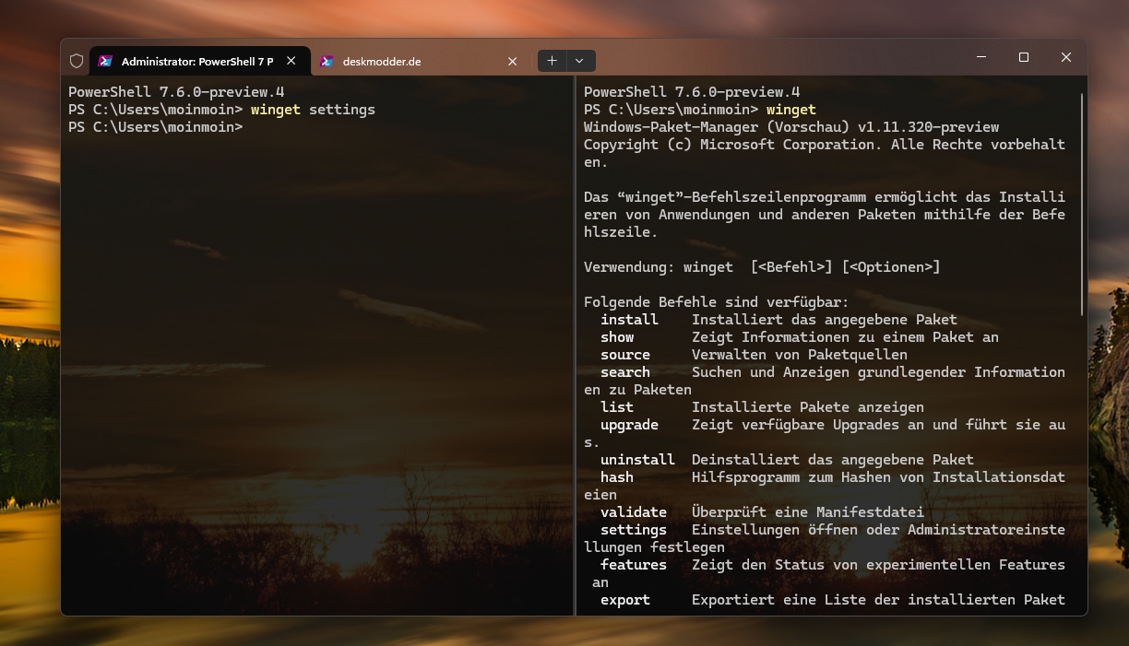Minimize the Terminal window
The height and width of the screenshot is (646, 1129).
click(980, 57)
